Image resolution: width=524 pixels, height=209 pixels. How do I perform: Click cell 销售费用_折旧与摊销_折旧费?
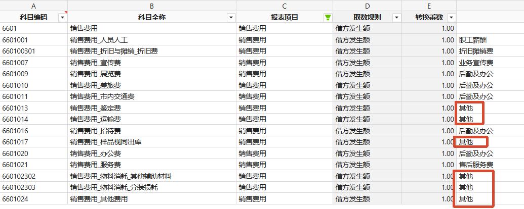tap(152, 51)
